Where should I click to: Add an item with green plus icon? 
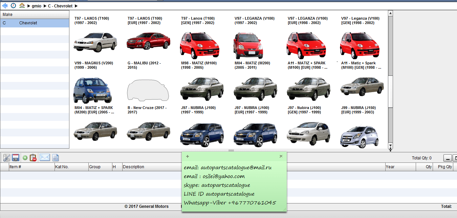25,158
